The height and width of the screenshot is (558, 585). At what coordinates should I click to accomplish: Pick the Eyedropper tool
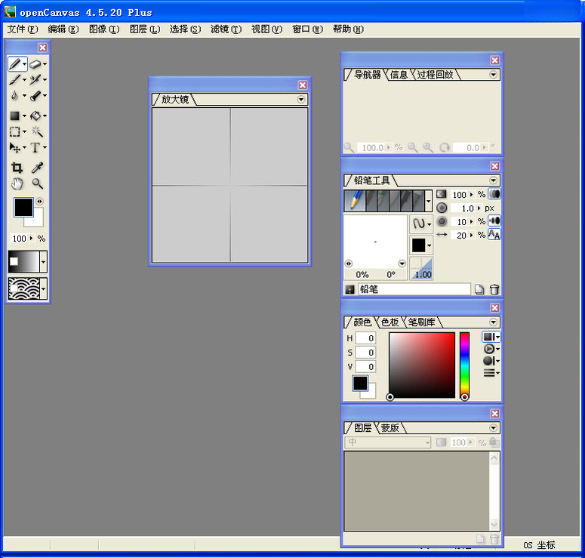coord(37,168)
